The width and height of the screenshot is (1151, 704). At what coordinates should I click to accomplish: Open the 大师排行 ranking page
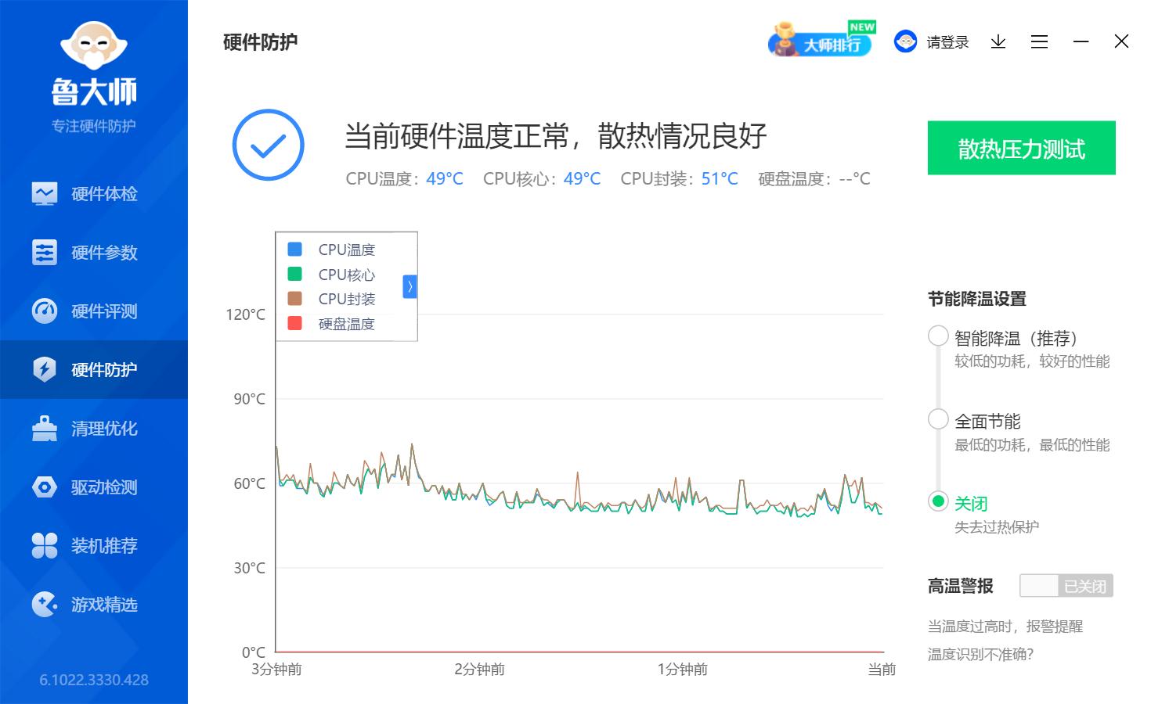coord(821,43)
